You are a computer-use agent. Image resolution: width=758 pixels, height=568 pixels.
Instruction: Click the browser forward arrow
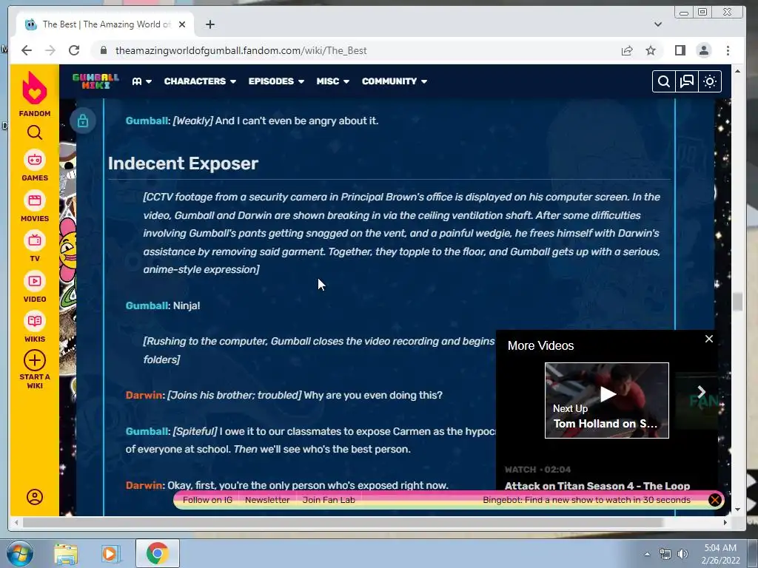[50, 50]
